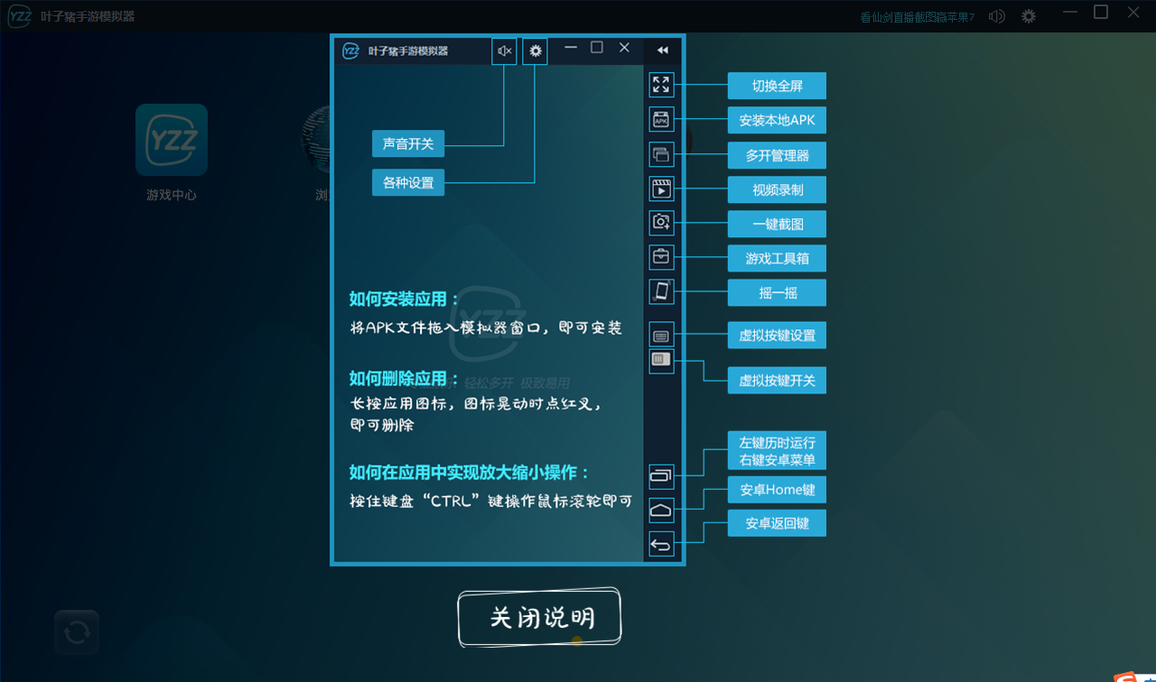Open the emulator 各种设置 gear menu

coord(534,51)
